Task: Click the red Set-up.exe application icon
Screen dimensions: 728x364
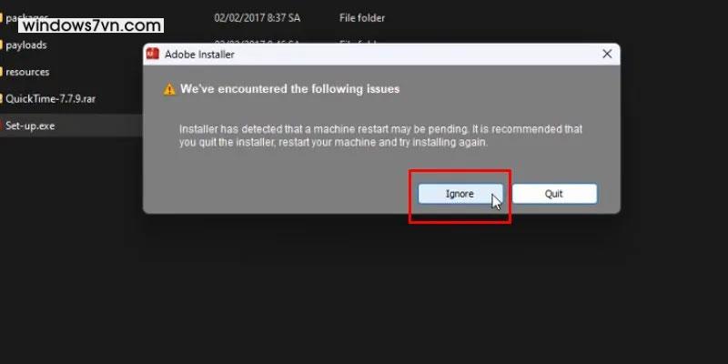Action: tap(2, 126)
